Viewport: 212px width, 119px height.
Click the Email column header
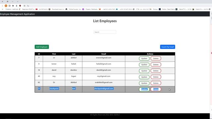point(104,54)
